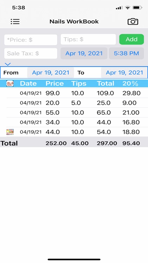This screenshot has width=148, height=263.
Task: Select the total cell 25.0
Action: pyautogui.click(x=103, y=103)
